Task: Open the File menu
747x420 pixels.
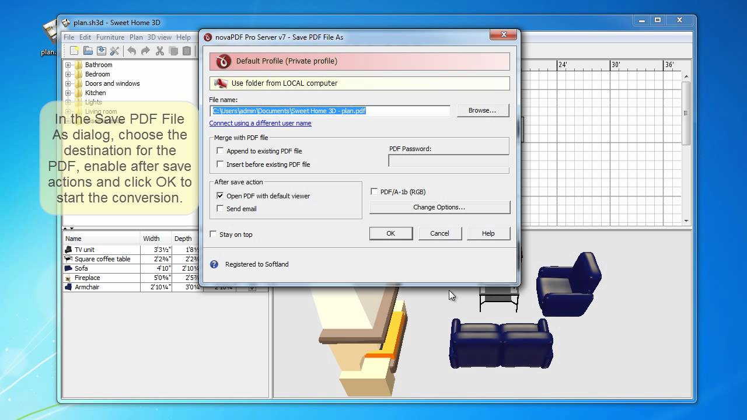Action: point(69,37)
